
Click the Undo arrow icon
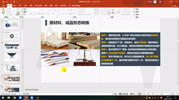coord(7,2)
